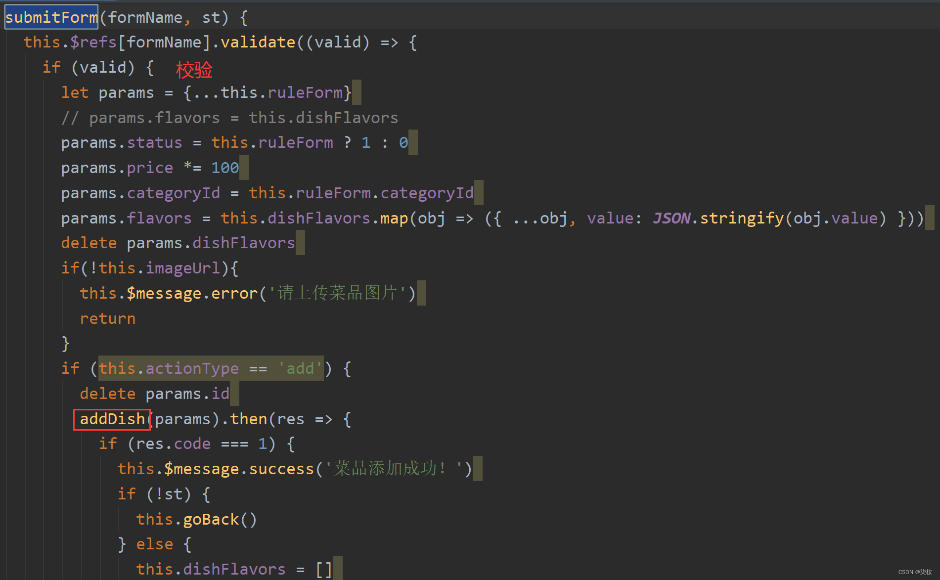Click 'this.actionType' in the condition
The image size is (940, 580).
coord(169,368)
